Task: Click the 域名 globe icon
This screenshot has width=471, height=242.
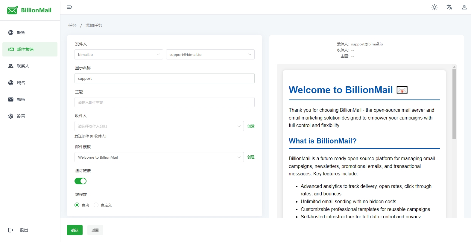Action: [x=11, y=83]
